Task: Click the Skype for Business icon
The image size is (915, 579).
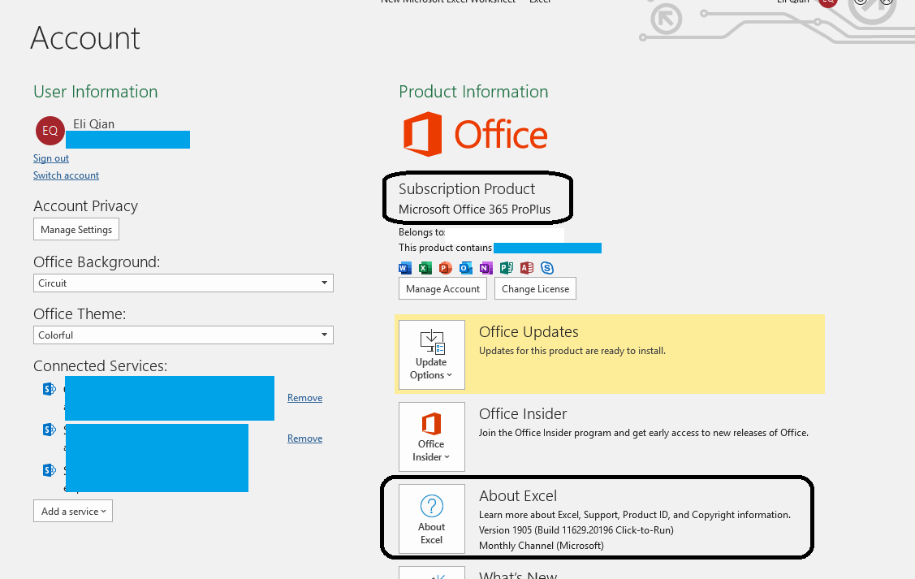Action: [x=546, y=268]
